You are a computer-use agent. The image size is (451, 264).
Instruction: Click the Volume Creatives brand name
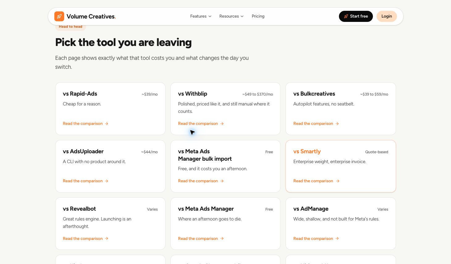(91, 17)
